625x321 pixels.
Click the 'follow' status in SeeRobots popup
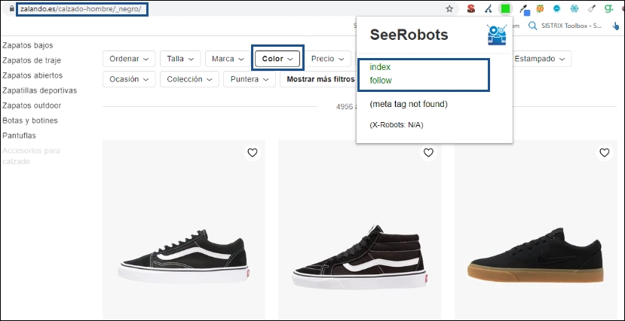[381, 81]
